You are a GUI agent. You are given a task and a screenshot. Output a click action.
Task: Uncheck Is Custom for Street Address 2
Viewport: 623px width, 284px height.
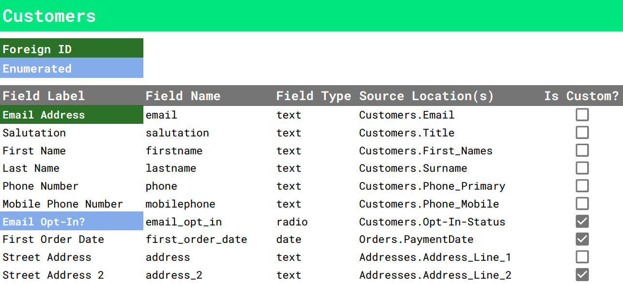coord(582,275)
